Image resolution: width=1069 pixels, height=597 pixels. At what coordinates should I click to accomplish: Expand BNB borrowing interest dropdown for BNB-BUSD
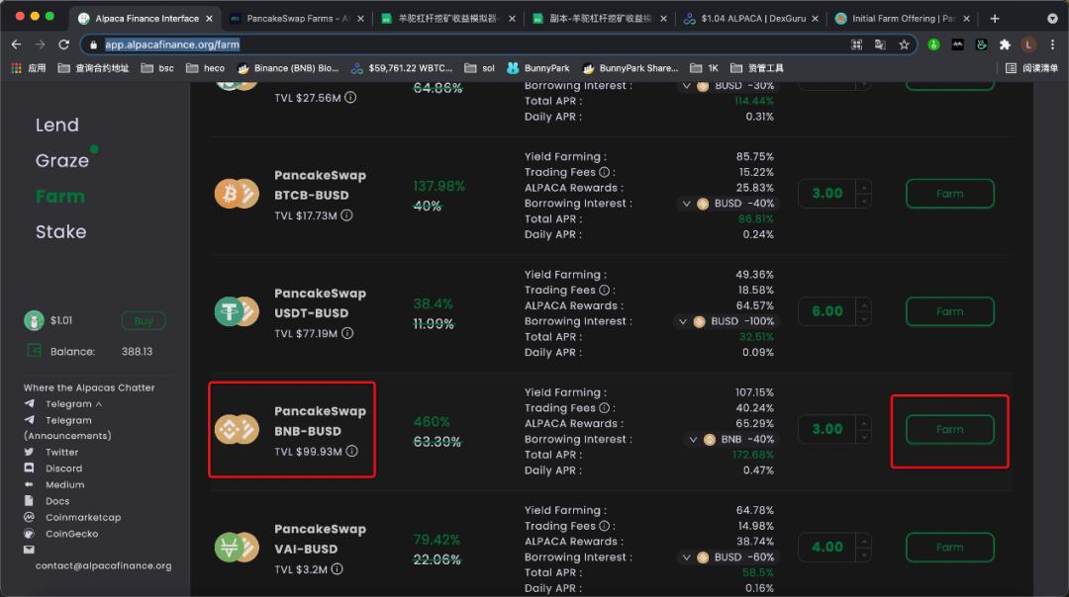693,440
